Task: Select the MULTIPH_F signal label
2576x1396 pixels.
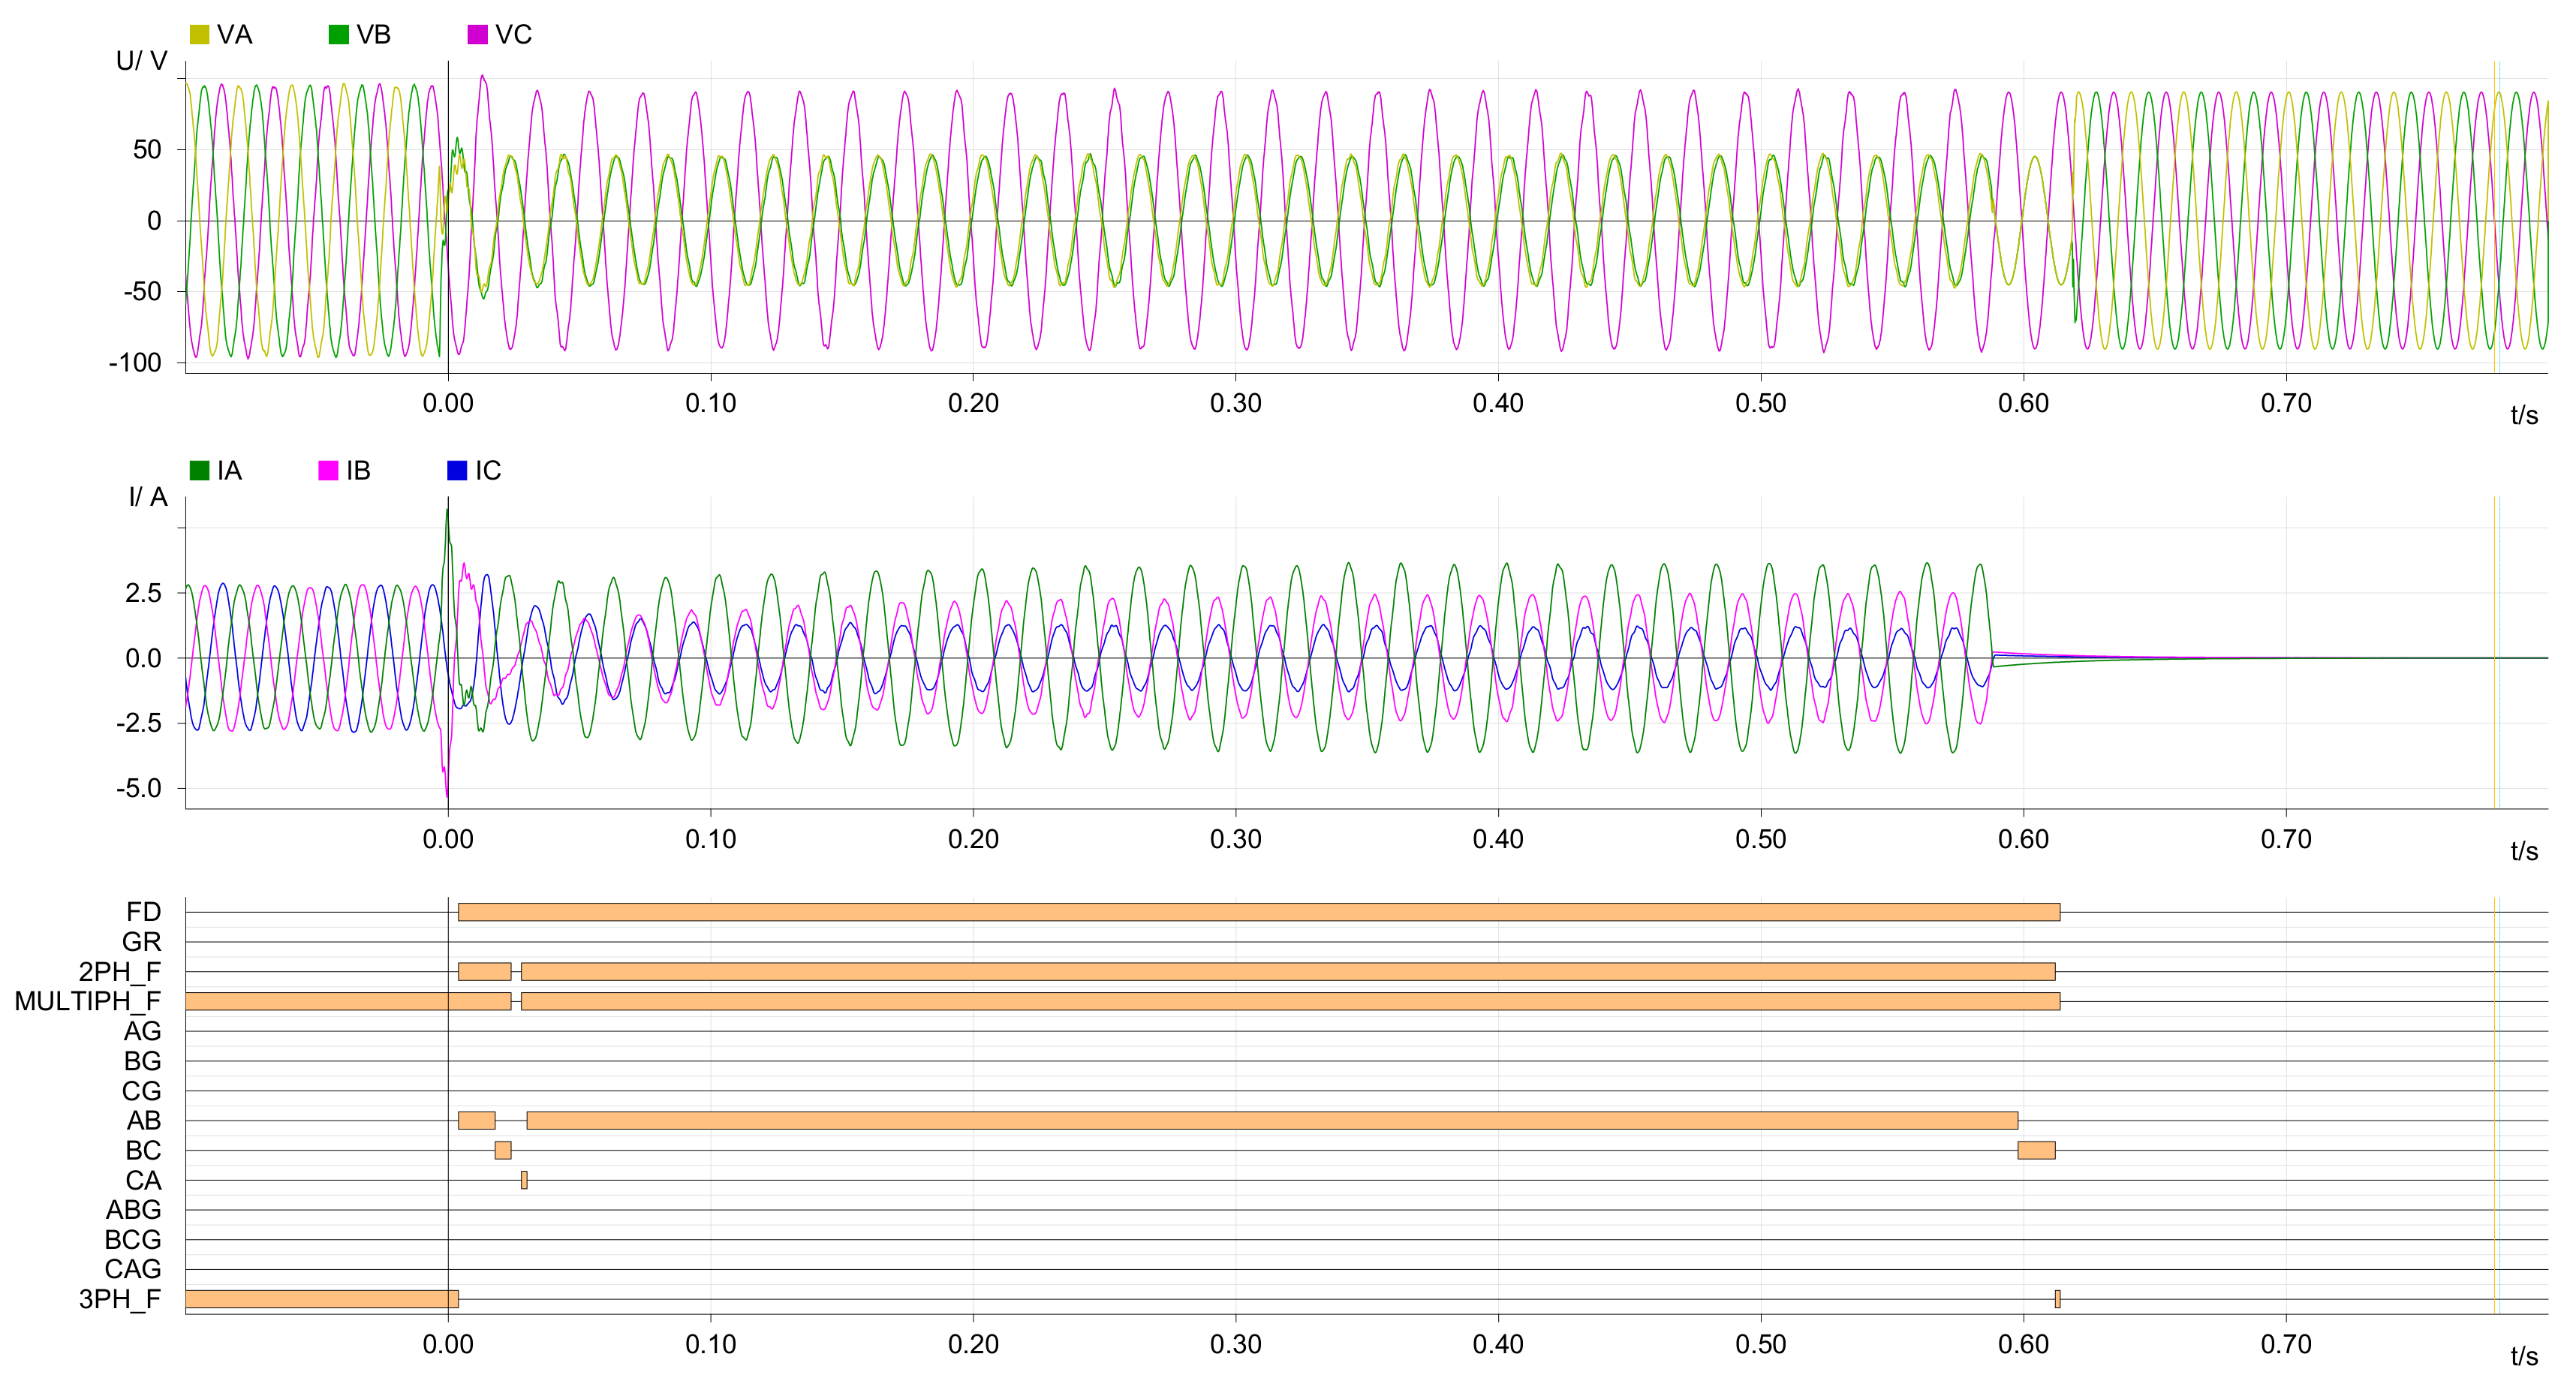Action: (87, 1001)
